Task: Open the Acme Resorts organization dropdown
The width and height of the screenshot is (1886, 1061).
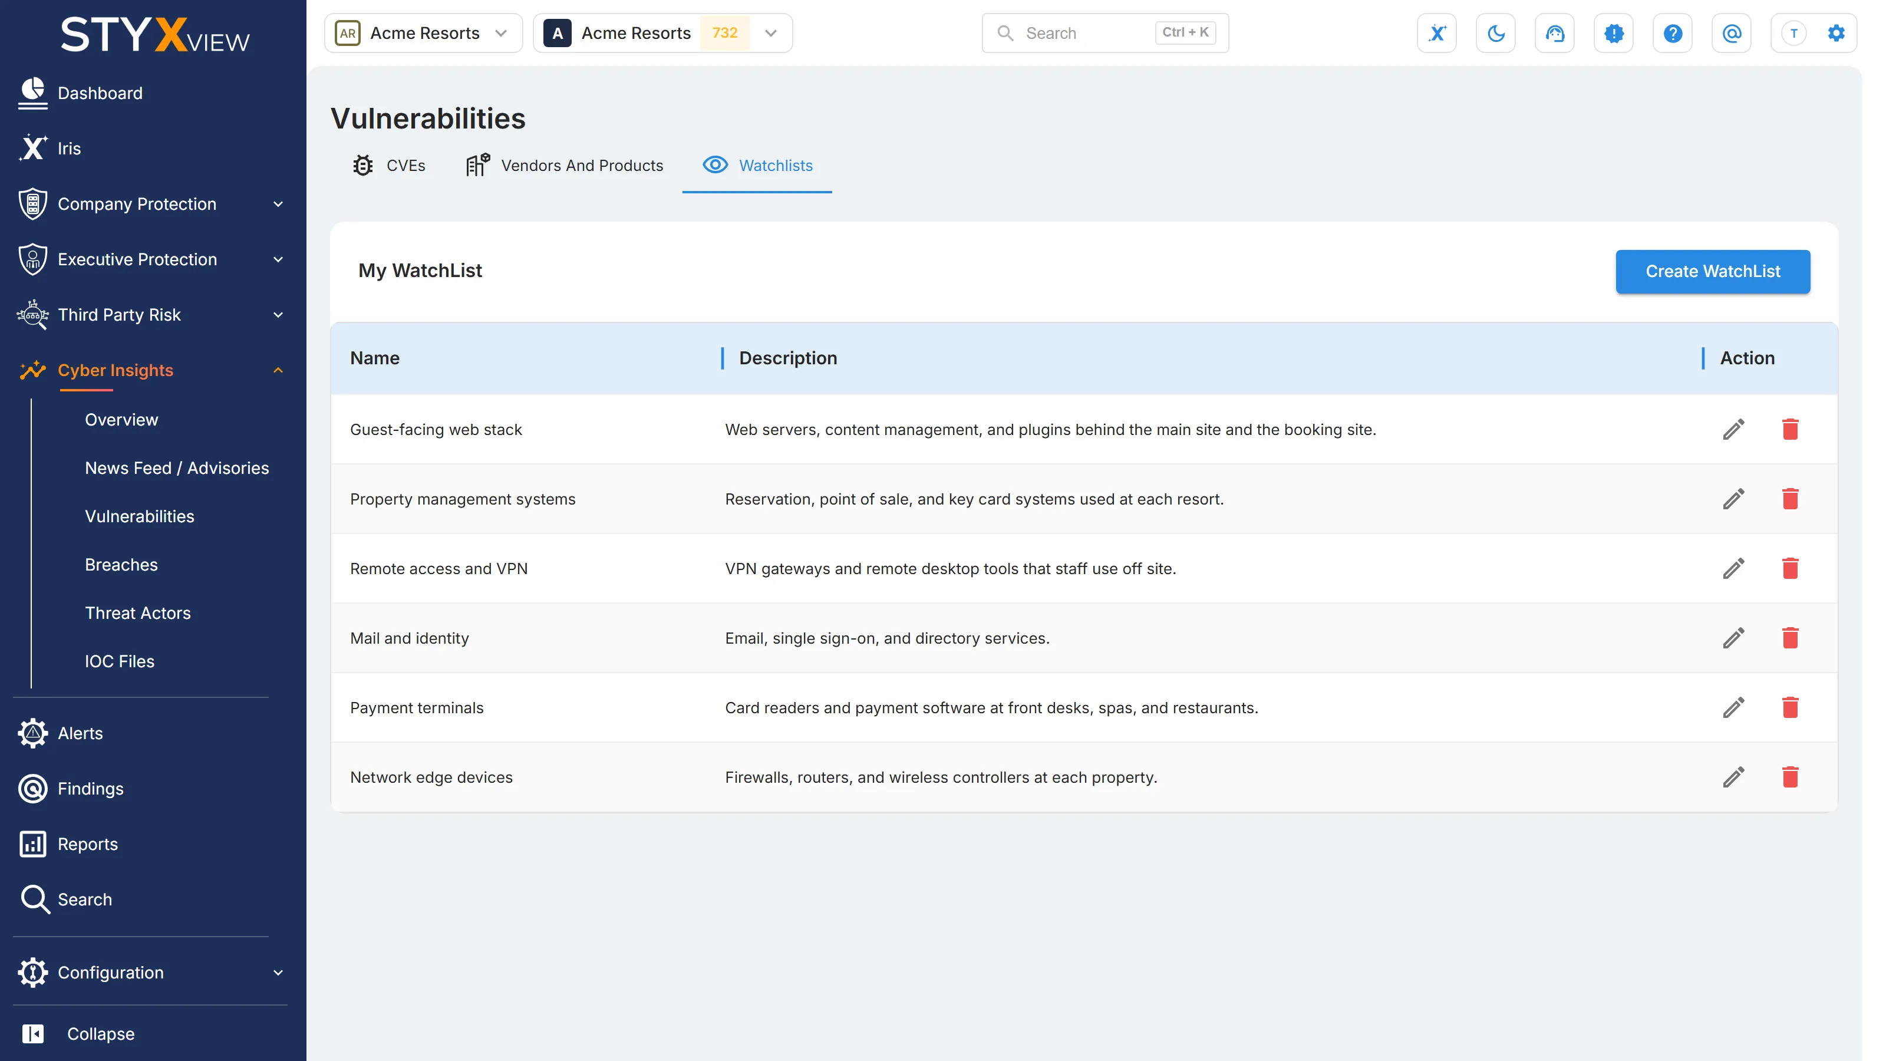Action: point(423,33)
